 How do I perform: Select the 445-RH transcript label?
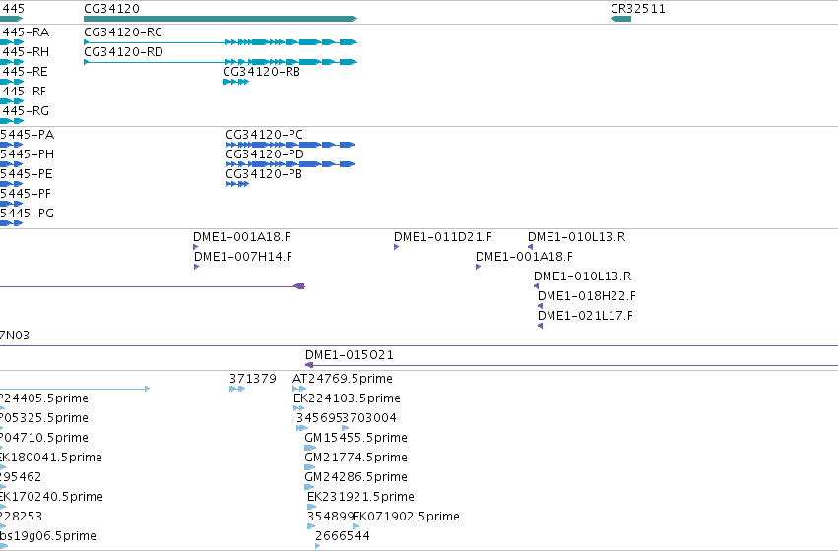coord(26,52)
